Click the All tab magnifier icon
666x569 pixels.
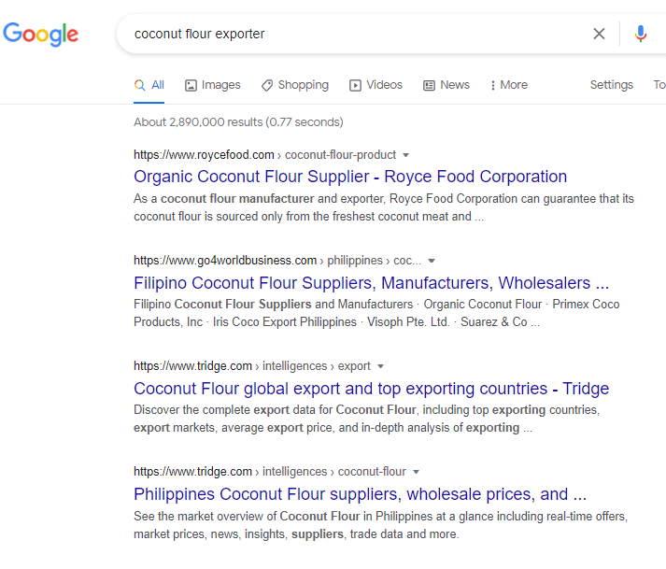click(x=140, y=85)
